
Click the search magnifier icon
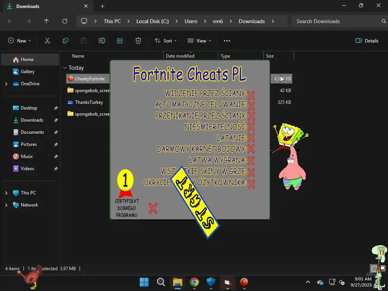pyautogui.click(x=383, y=21)
